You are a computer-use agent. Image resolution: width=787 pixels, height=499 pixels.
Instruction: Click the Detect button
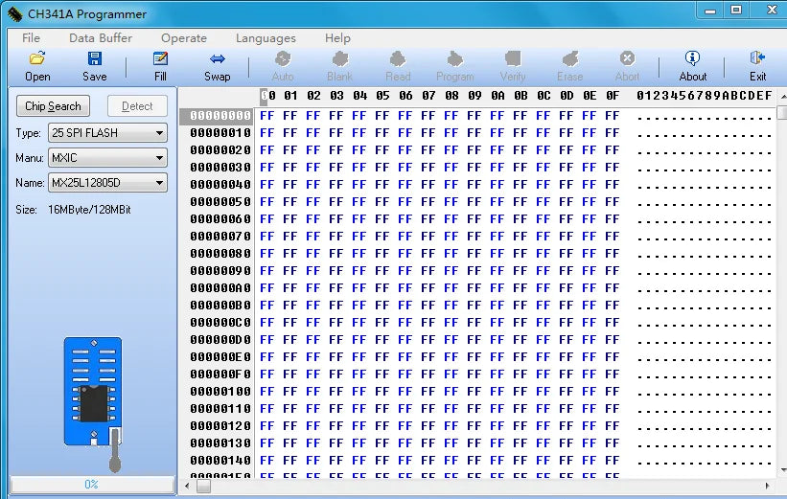tap(137, 106)
